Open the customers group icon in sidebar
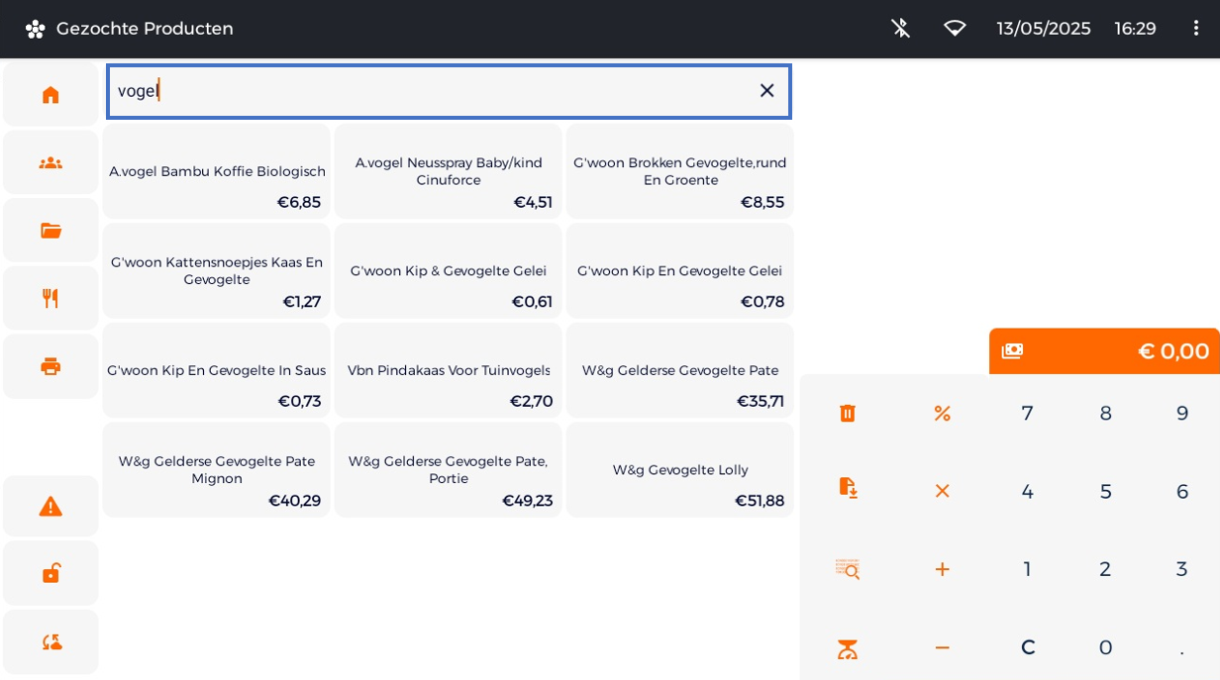Image resolution: width=1220 pixels, height=680 pixels. coord(51,163)
